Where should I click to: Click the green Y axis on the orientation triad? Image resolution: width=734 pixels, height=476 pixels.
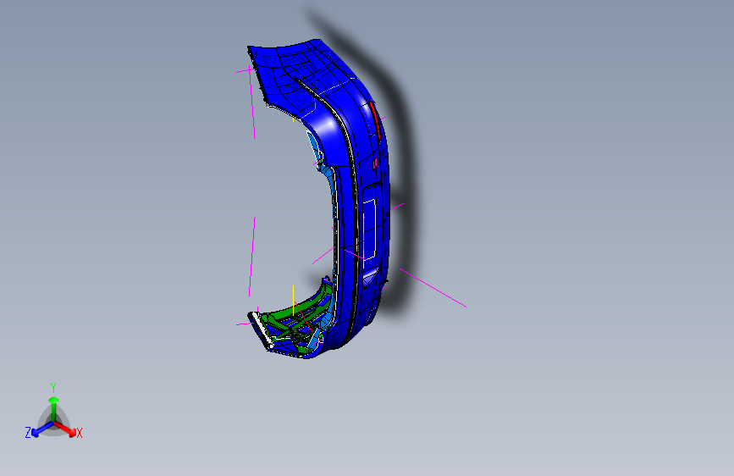pyautogui.click(x=53, y=406)
